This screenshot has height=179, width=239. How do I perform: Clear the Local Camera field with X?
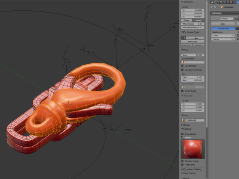203,87
